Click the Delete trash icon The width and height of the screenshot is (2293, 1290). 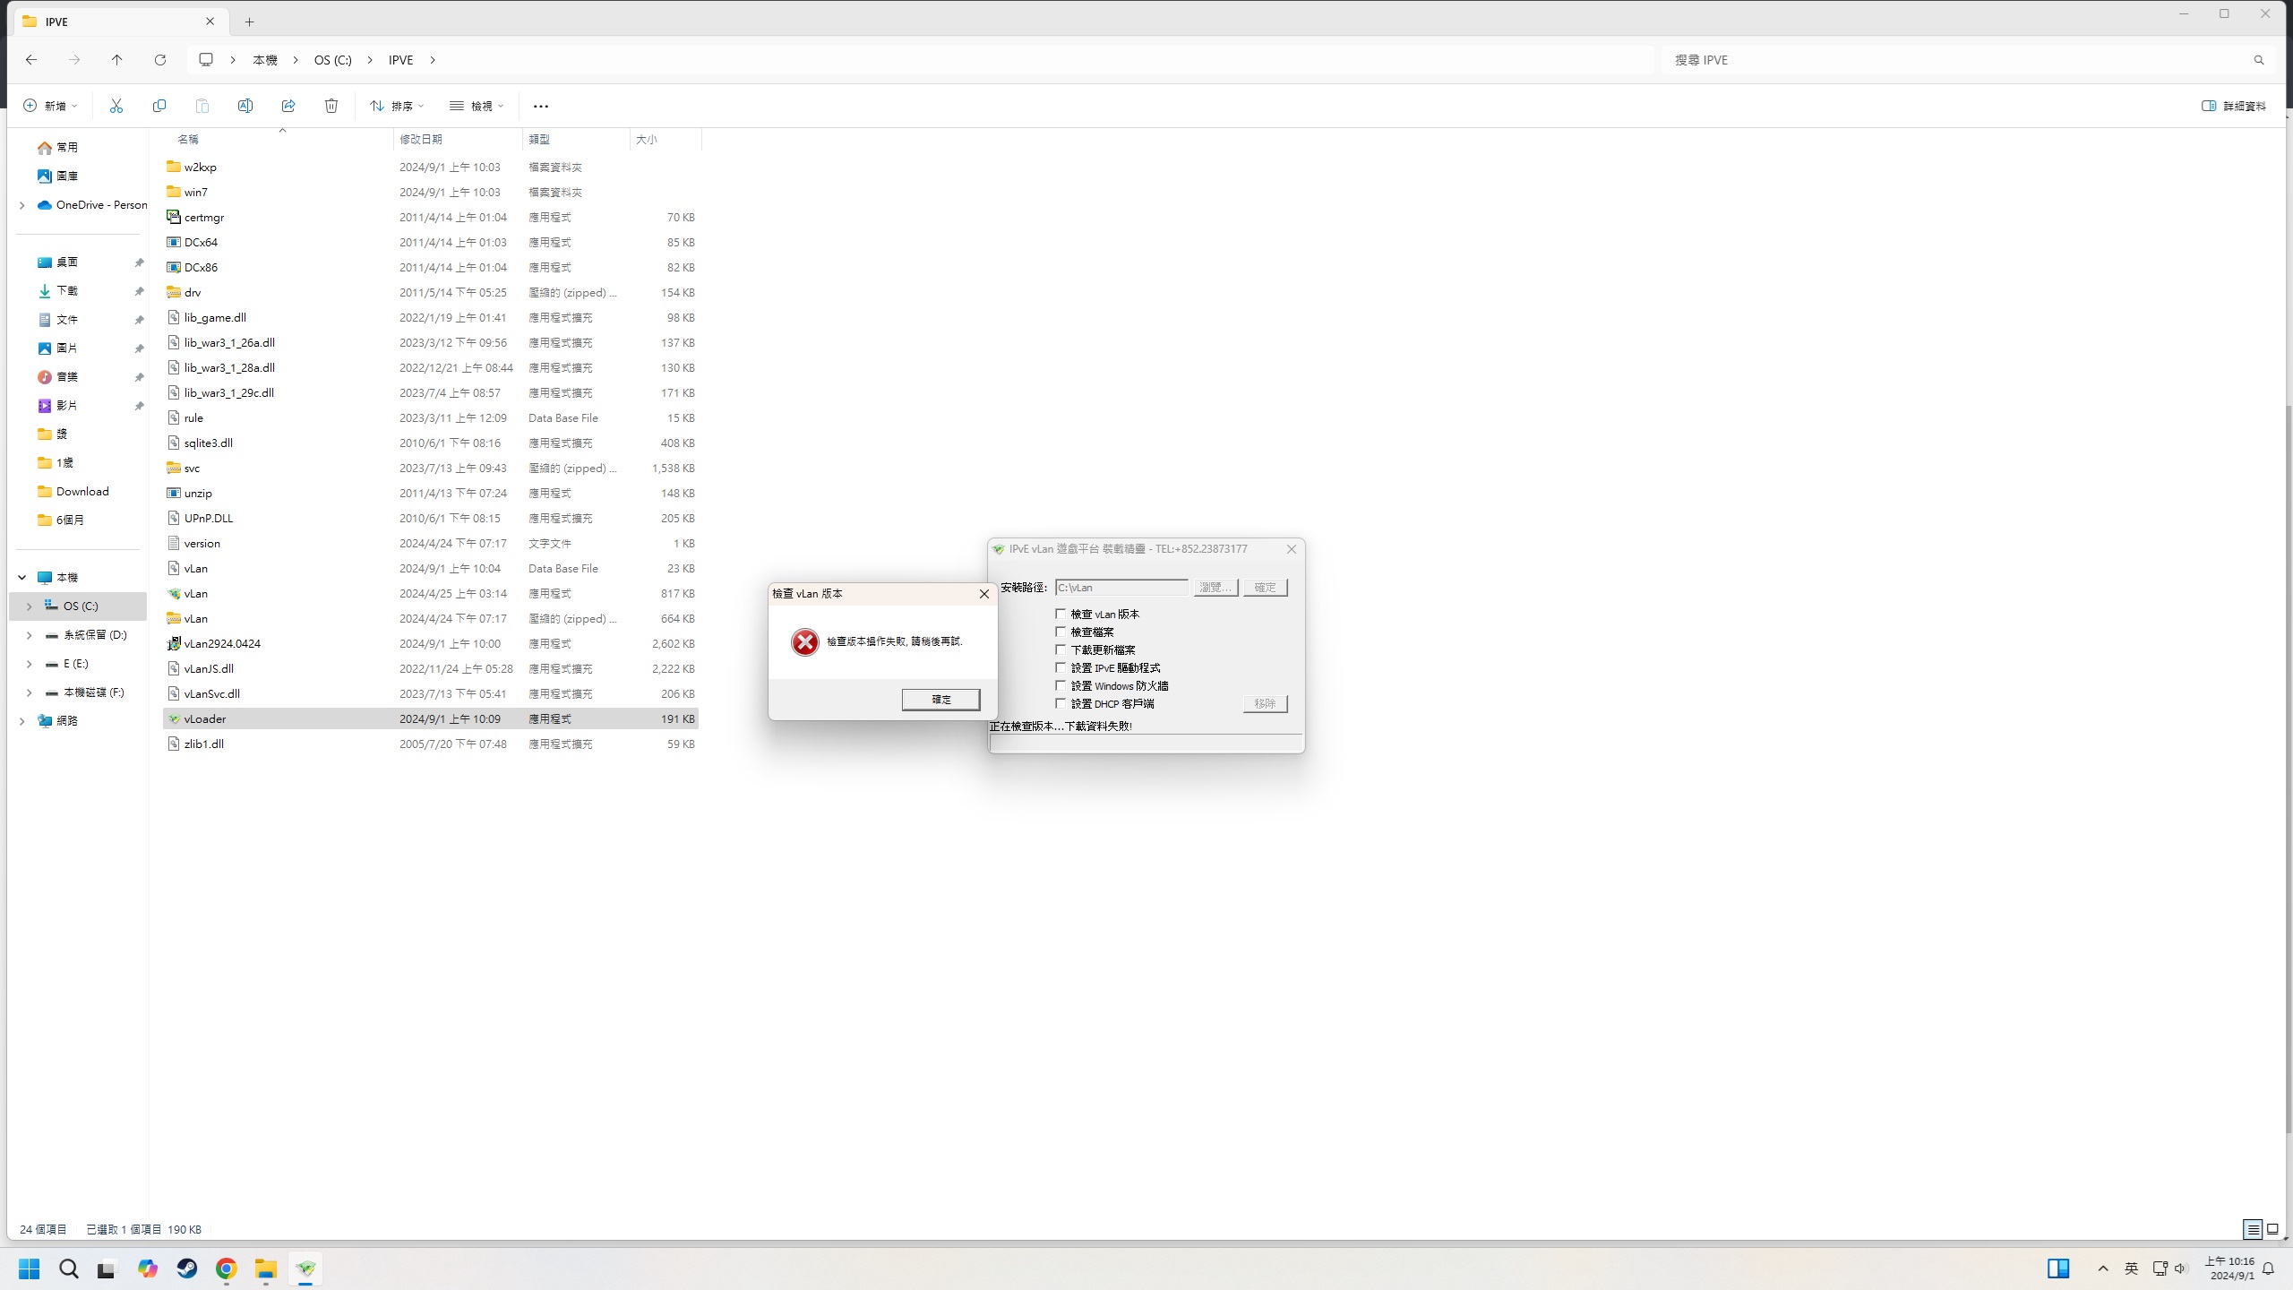pyautogui.click(x=331, y=106)
